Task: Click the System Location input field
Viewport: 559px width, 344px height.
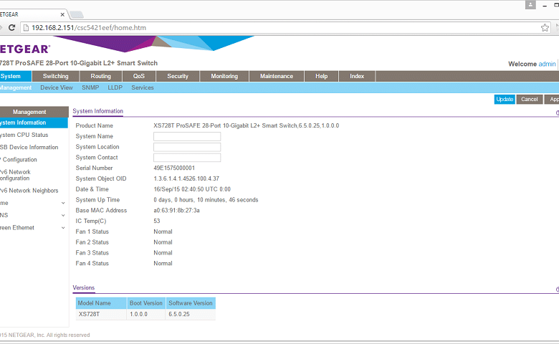Action: (x=187, y=147)
